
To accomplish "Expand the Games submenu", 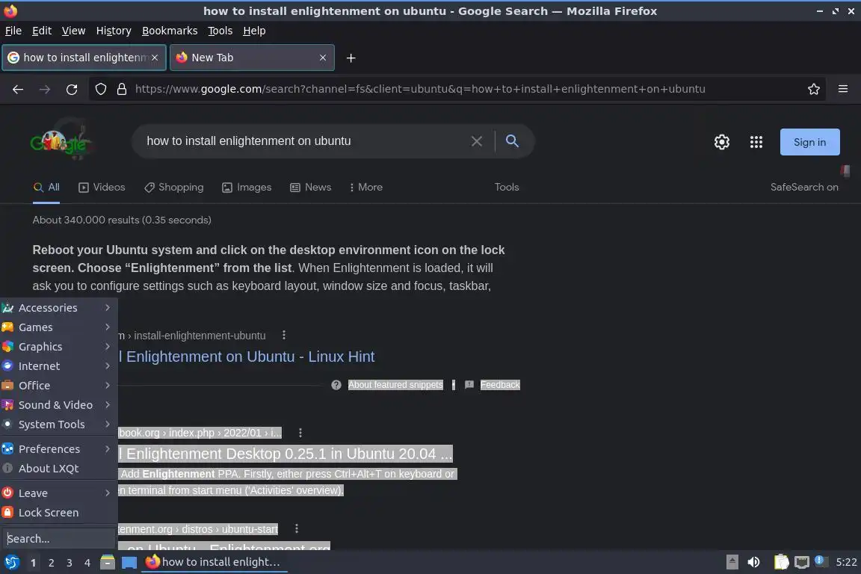I will tap(59, 327).
